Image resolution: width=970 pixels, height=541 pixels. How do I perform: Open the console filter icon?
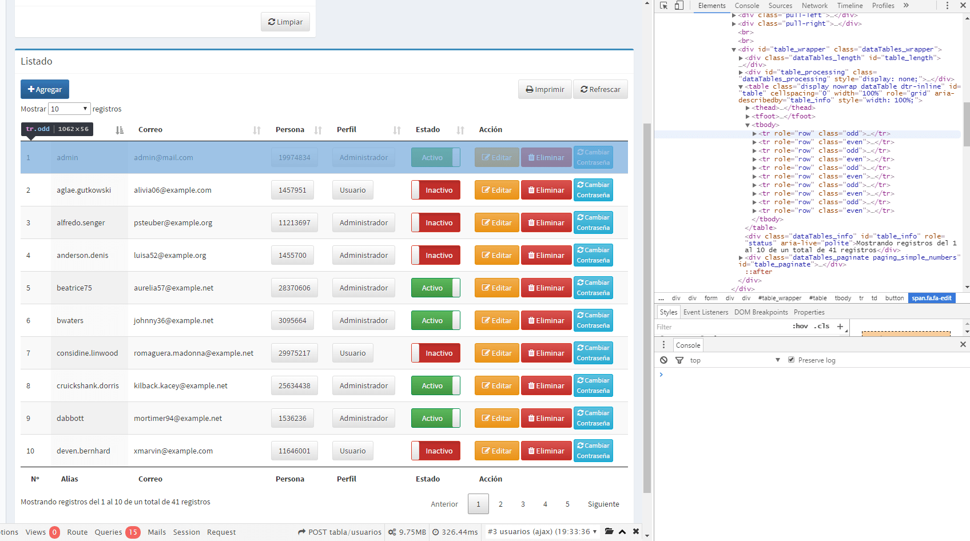(x=679, y=360)
